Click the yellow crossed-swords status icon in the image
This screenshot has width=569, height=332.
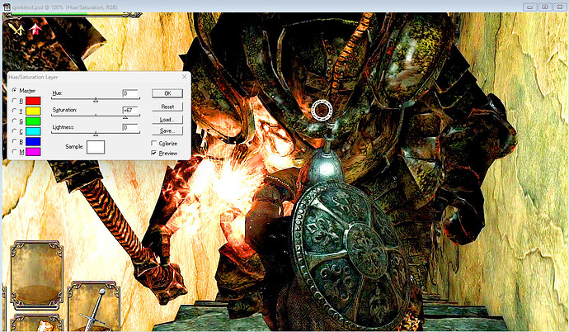16,28
